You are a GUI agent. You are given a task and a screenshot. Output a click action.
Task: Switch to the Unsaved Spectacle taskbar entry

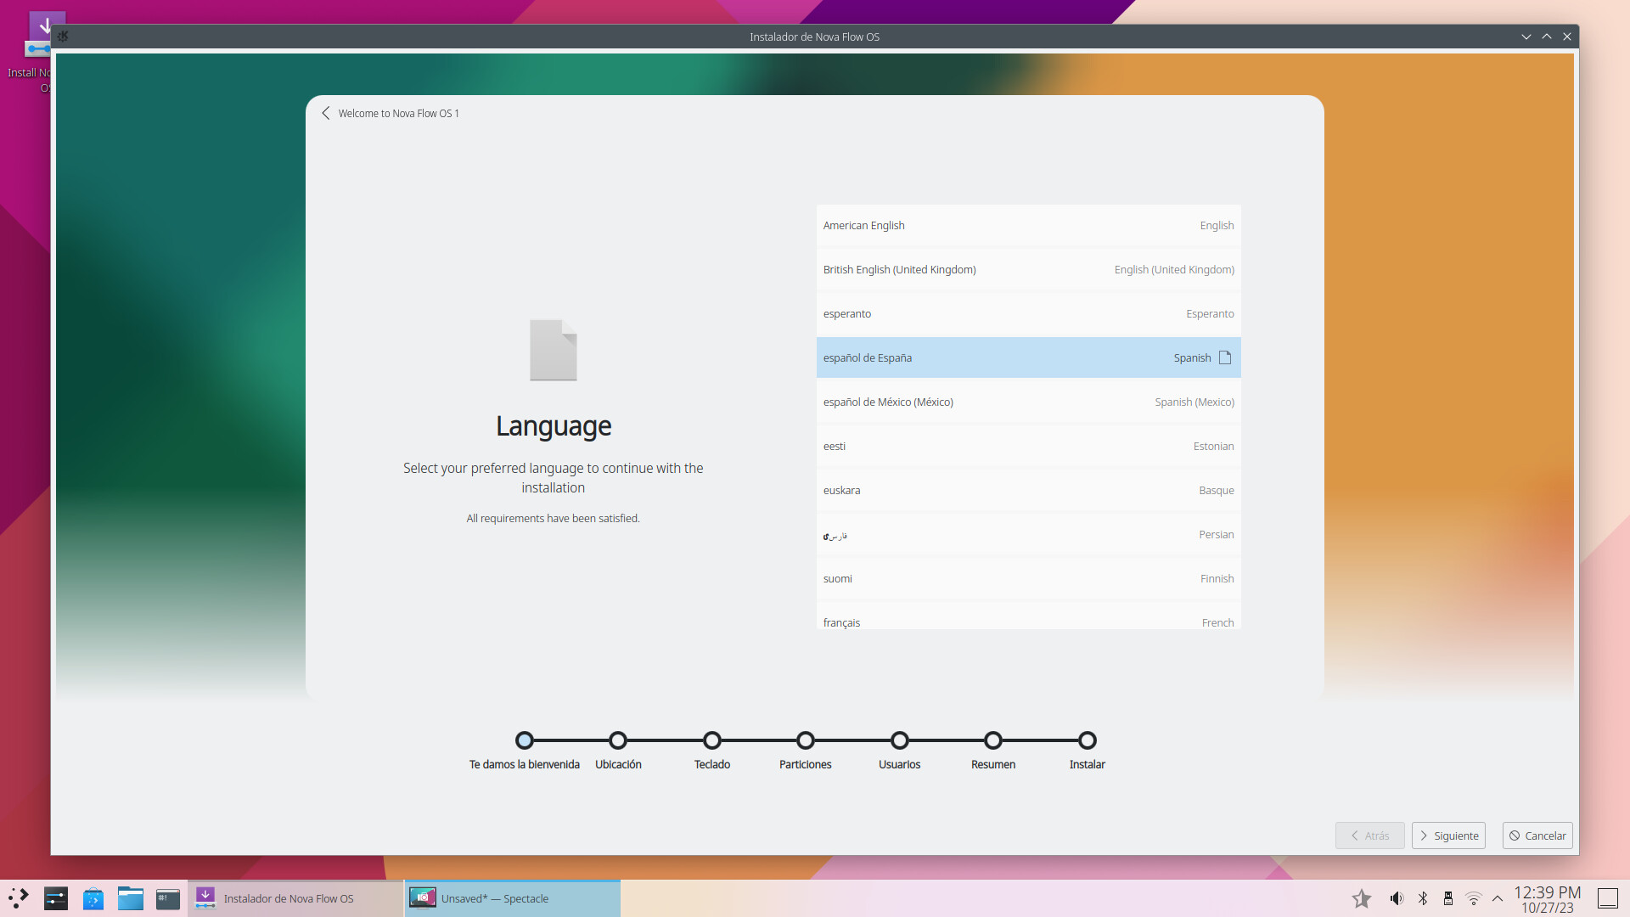(x=513, y=898)
